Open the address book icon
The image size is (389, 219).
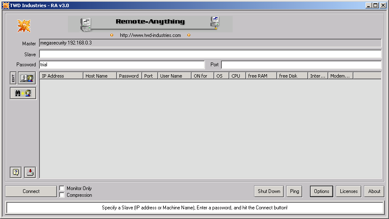tap(27, 78)
